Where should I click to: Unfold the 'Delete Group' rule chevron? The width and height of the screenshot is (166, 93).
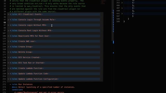[x=8, y=52]
